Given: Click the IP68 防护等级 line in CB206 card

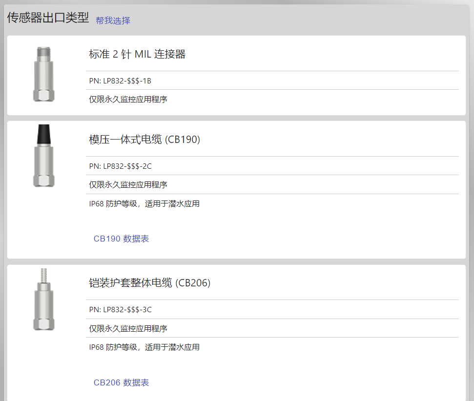Looking at the screenshot, I should [x=144, y=347].
